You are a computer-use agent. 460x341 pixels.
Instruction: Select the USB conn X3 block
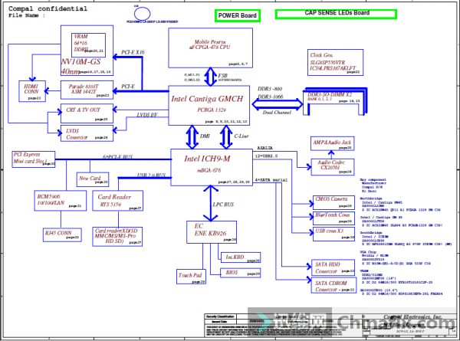(333, 234)
